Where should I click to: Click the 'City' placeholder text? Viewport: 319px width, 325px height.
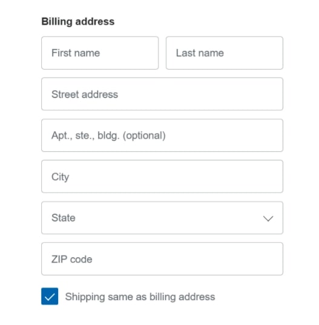click(60, 177)
